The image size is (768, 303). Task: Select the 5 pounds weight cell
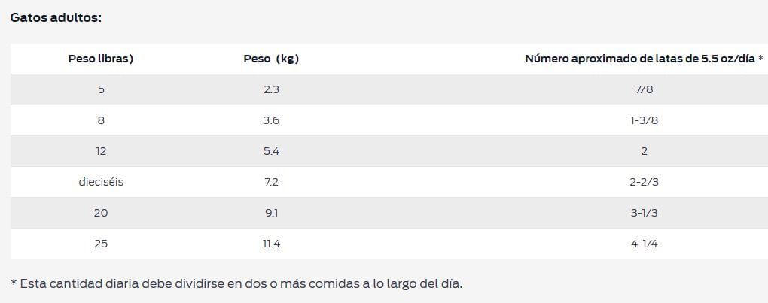click(101, 89)
